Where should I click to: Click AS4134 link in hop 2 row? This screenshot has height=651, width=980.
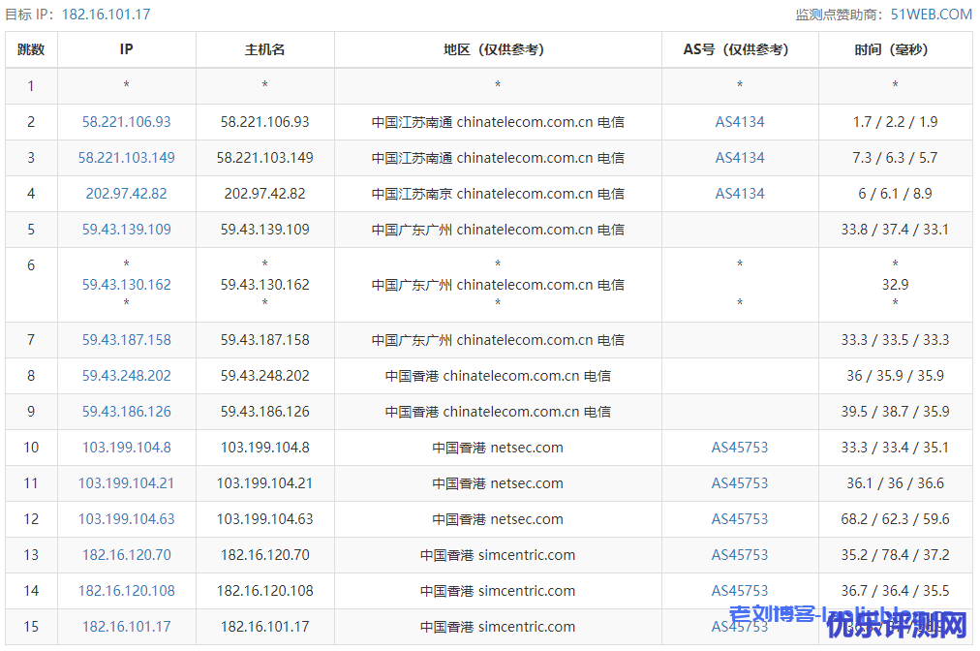pyautogui.click(x=740, y=122)
